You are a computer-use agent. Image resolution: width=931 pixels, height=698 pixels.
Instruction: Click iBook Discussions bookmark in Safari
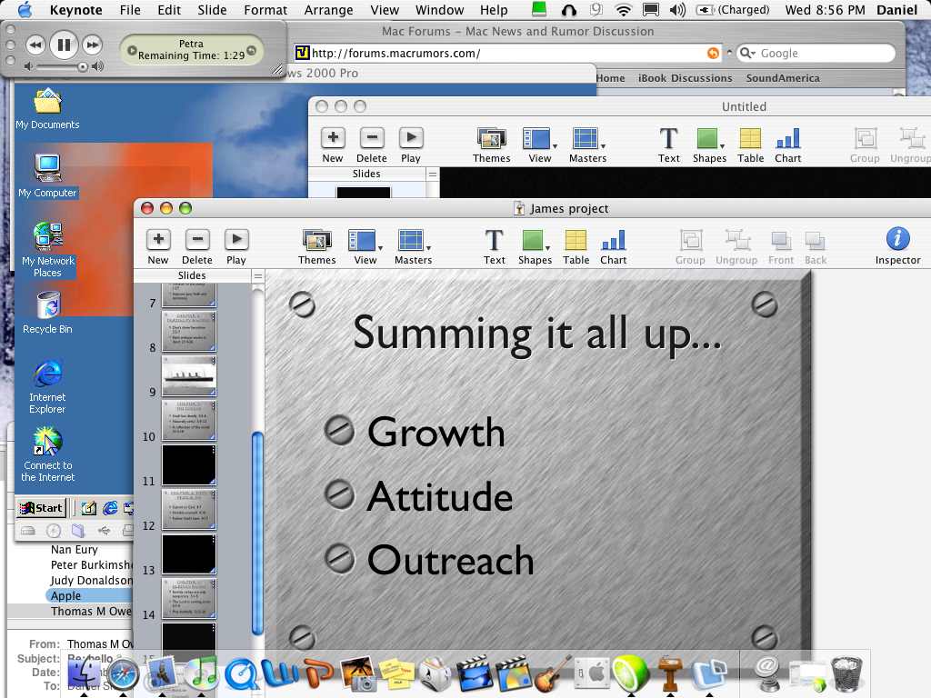click(x=685, y=78)
